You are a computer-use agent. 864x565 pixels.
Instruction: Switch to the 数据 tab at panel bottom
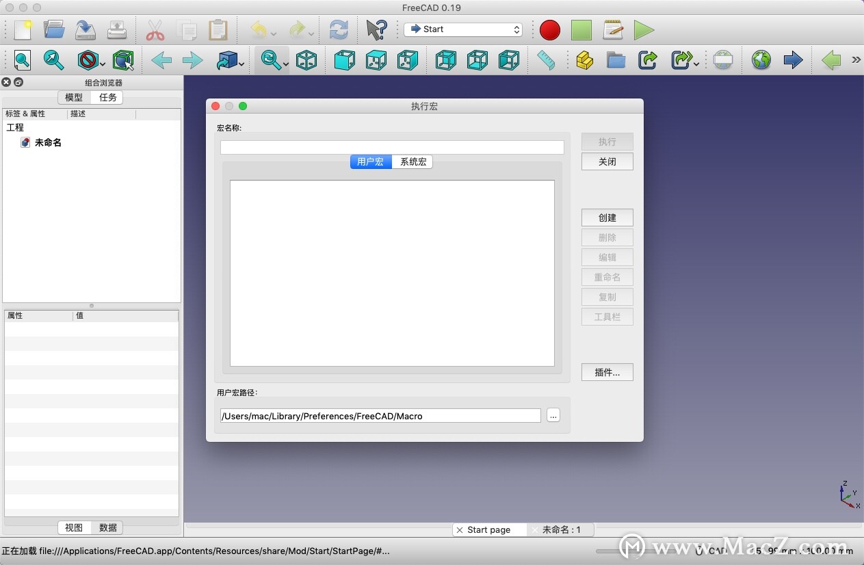click(107, 527)
